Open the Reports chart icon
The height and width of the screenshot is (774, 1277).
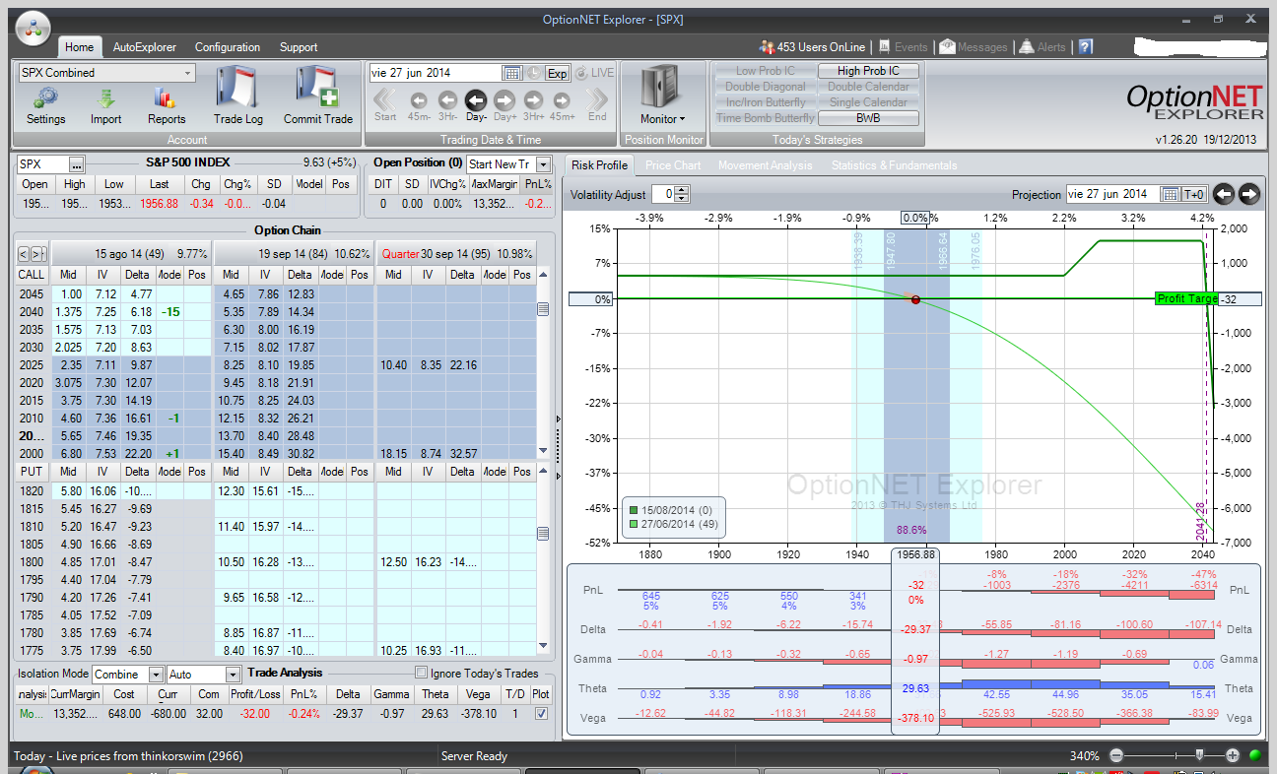pos(166,98)
